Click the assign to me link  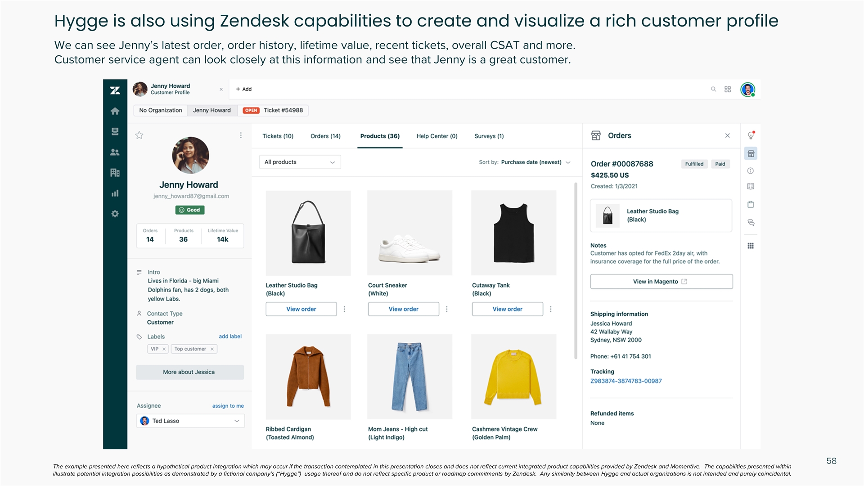pos(228,406)
